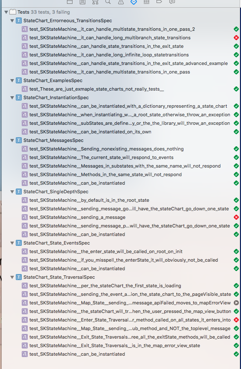The width and height of the screenshot is (241, 369).
Task: Select test the_library_will_throw_an_exception
Action: tap(120, 123)
